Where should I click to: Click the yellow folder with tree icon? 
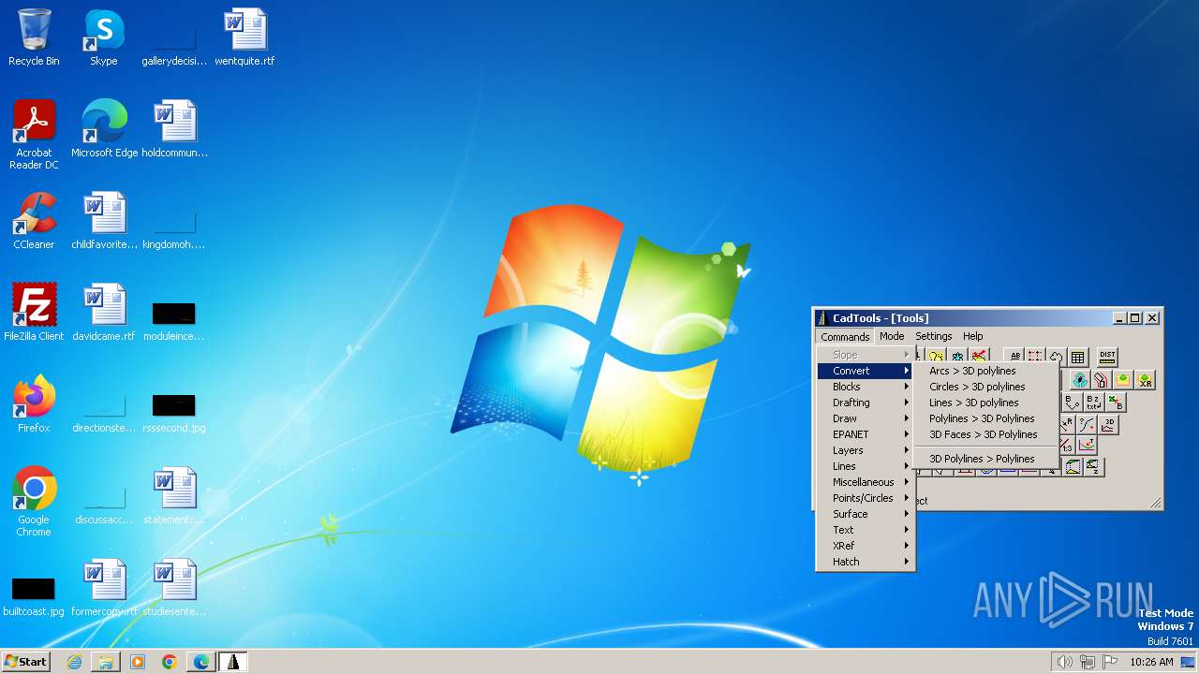[x=1123, y=379]
